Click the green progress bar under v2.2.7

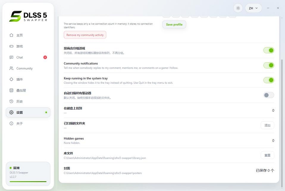click(x=28, y=181)
